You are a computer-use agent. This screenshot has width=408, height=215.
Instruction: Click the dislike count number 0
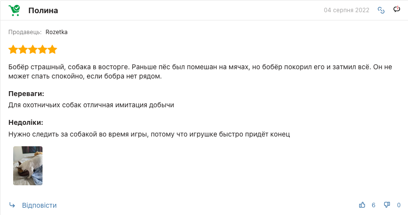(x=399, y=205)
